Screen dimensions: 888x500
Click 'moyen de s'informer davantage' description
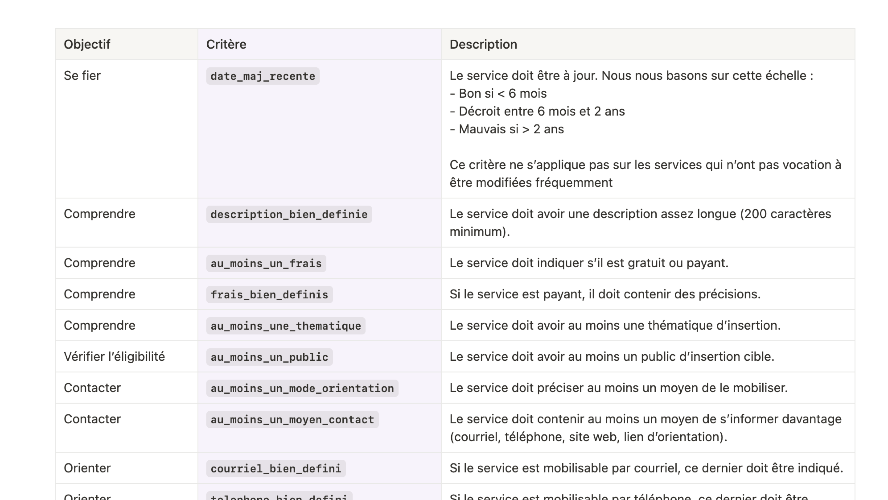pyautogui.click(x=645, y=428)
